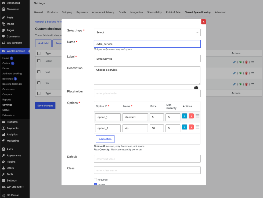Open the Orders submenu link

click(6, 63)
